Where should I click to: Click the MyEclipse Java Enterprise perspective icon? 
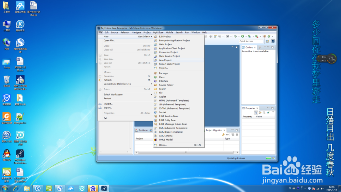(x=273, y=41)
